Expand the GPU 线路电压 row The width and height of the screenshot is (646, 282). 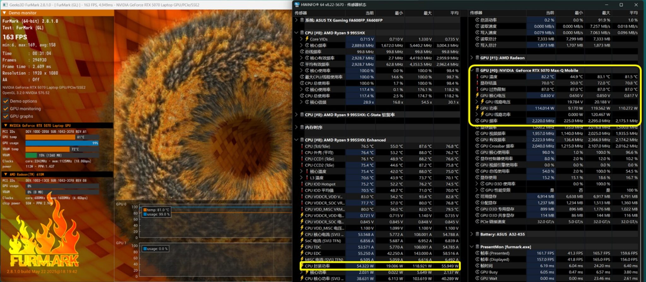(477, 102)
